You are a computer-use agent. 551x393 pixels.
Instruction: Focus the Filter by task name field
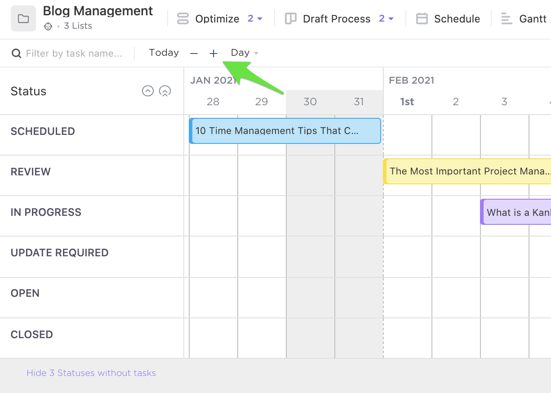click(74, 54)
